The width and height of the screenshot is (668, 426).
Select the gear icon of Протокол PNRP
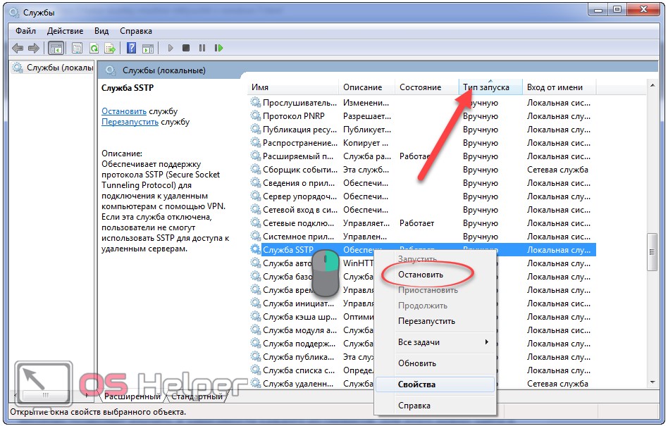255,115
